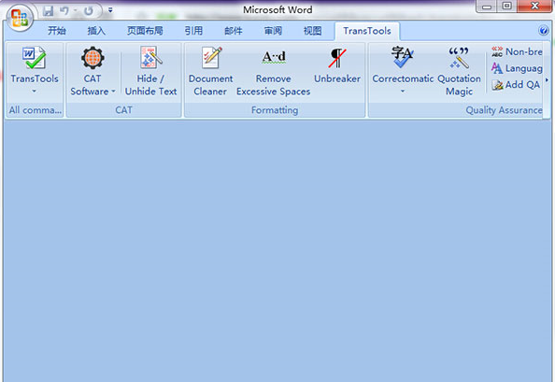Restore down the Word window
Screen dimensions: 555x382
click(507, 7)
